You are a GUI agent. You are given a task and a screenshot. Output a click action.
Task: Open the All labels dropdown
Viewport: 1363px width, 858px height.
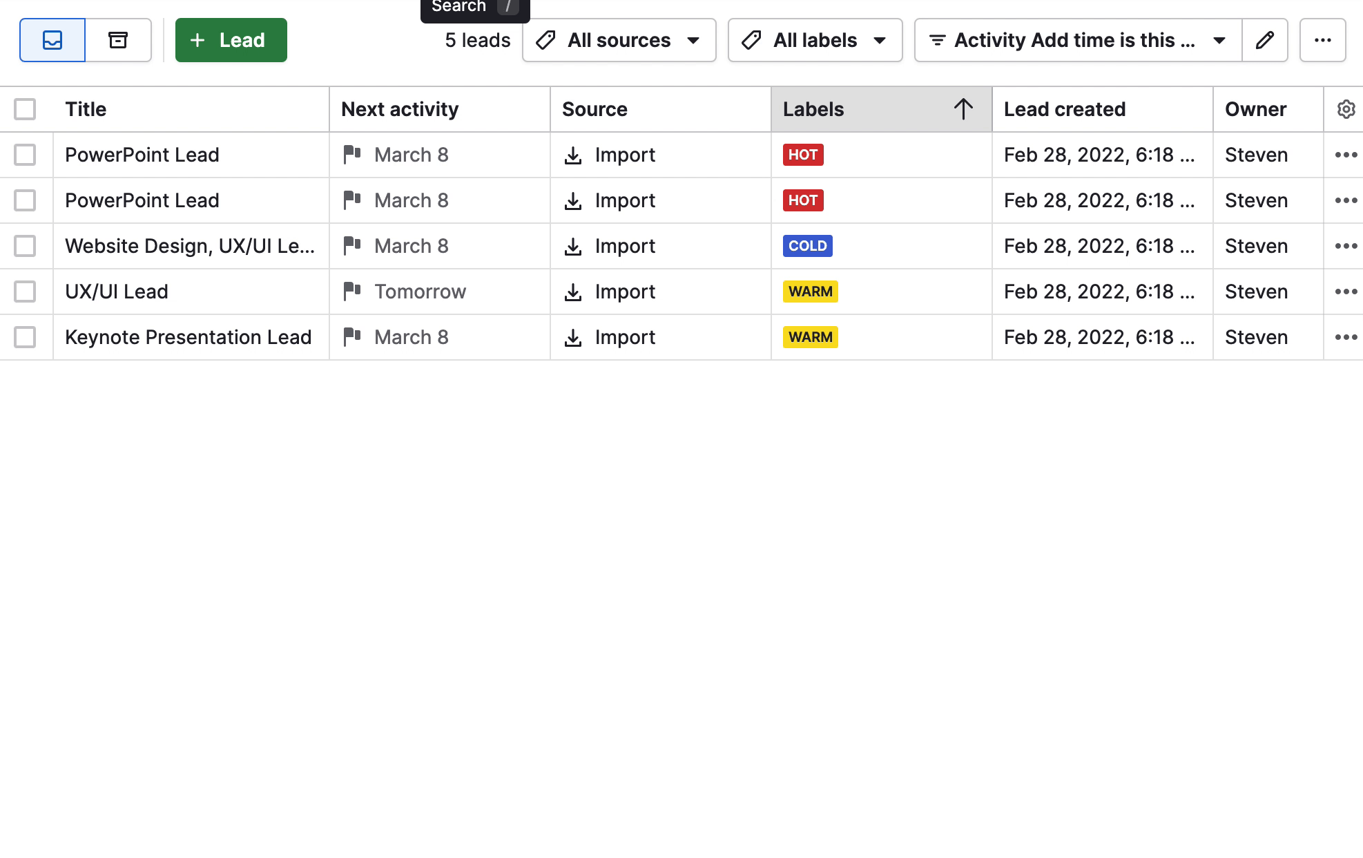pos(815,40)
